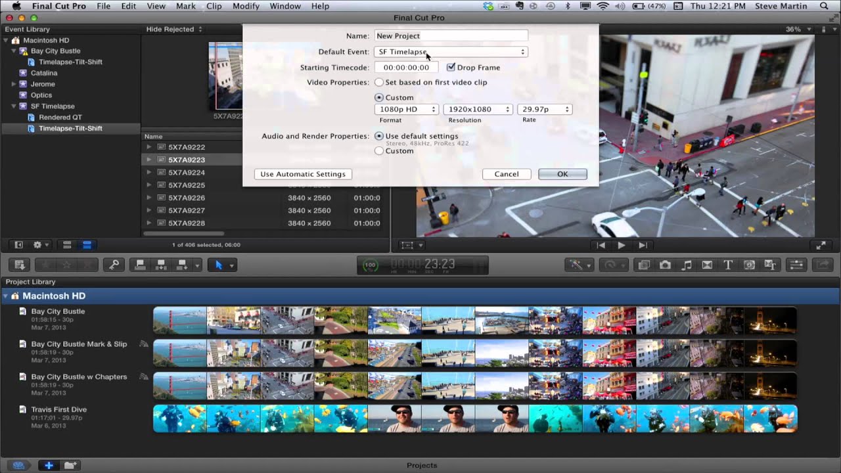The image size is (841, 473).
Task: Open the Generators browser icon
Action: coord(749,265)
